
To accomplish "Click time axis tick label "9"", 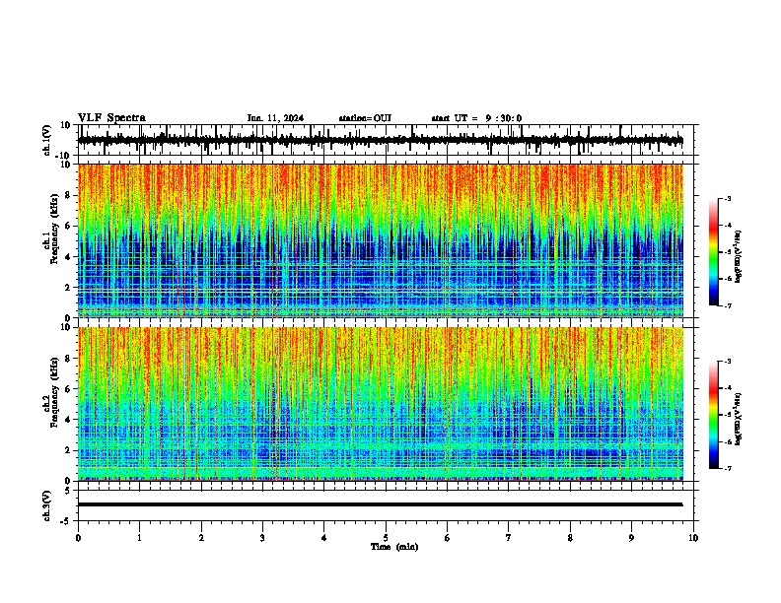I will 631,538.
